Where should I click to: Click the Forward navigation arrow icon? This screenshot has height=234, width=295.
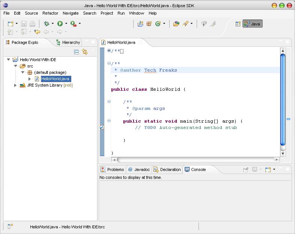click(x=60, y=32)
